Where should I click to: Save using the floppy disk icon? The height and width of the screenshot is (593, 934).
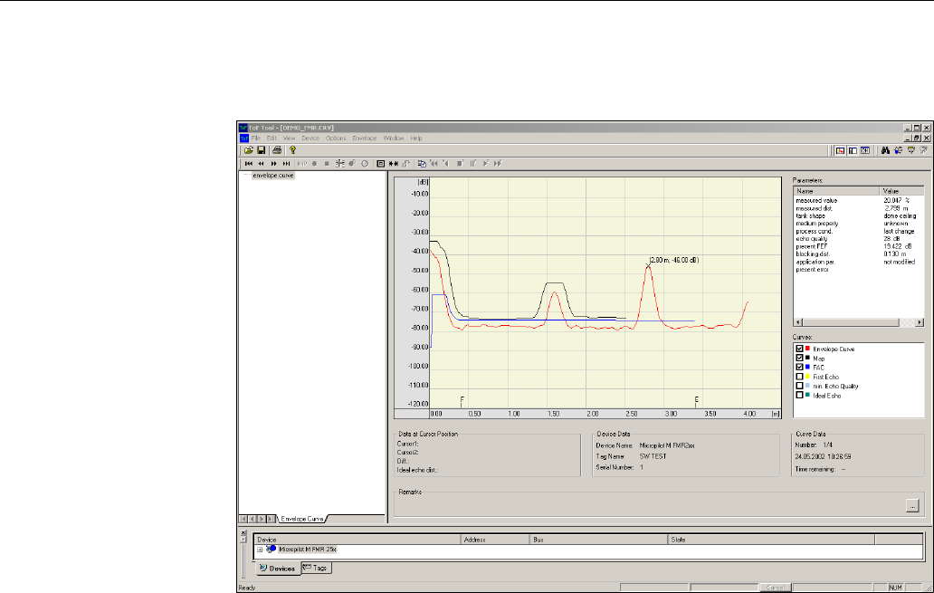(x=261, y=150)
